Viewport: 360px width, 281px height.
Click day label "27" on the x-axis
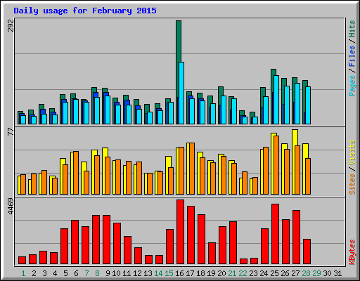click(x=295, y=273)
